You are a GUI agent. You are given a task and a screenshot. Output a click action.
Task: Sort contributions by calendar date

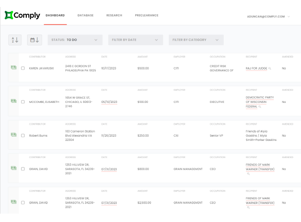point(35,40)
